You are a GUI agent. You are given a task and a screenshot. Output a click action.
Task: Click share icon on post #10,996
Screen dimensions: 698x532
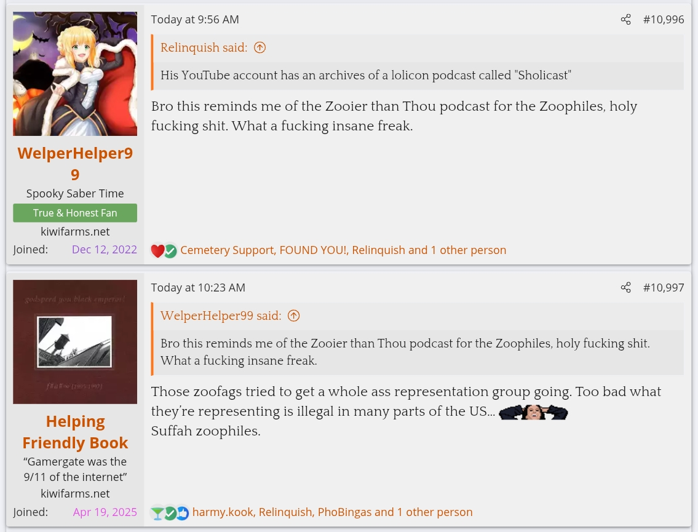pyautogui.click(x=625, y=20)
